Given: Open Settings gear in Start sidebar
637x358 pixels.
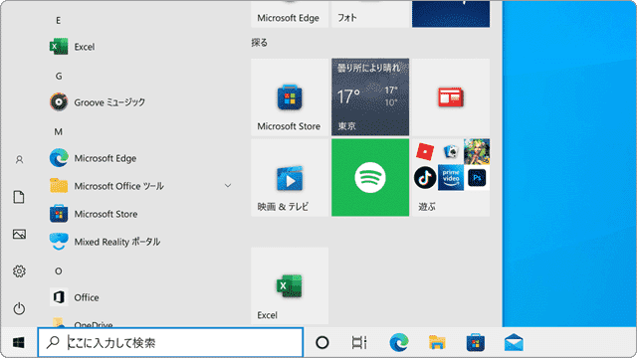Looking at the screenshot, I should (x=19, y=271).
